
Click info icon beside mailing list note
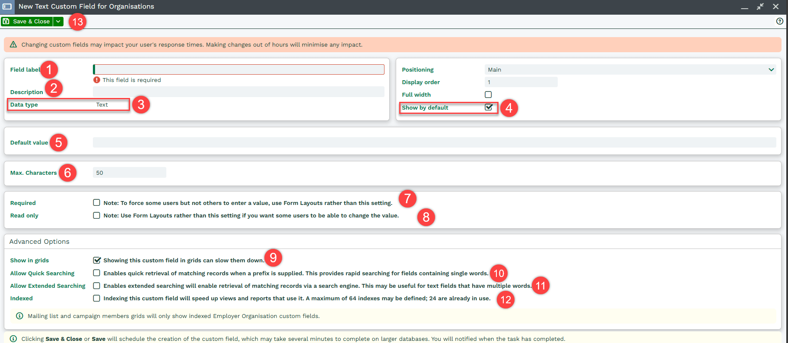tap(19, 316)
